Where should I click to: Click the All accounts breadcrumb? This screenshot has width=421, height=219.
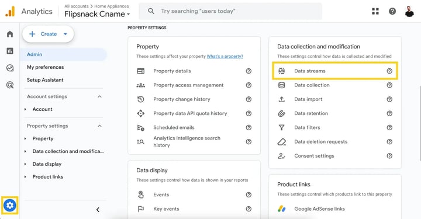[x=76, y=6]
